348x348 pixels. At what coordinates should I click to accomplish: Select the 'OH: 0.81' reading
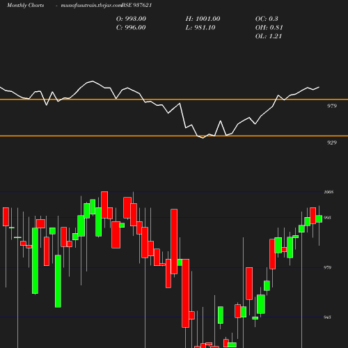[269, 28]
